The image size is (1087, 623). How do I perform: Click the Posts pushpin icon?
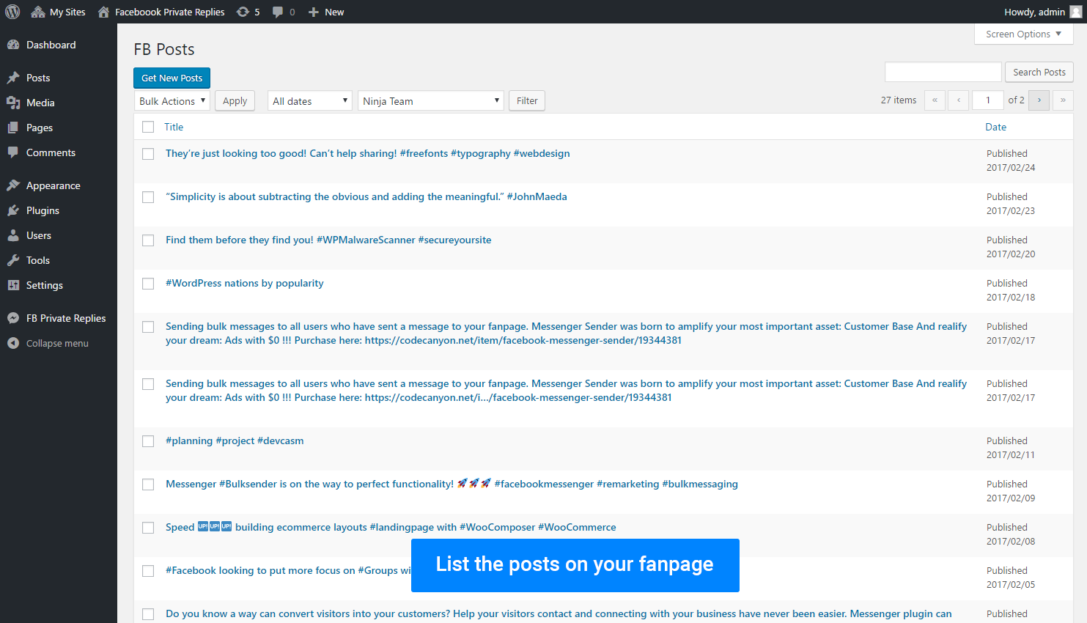coord(13,78)
